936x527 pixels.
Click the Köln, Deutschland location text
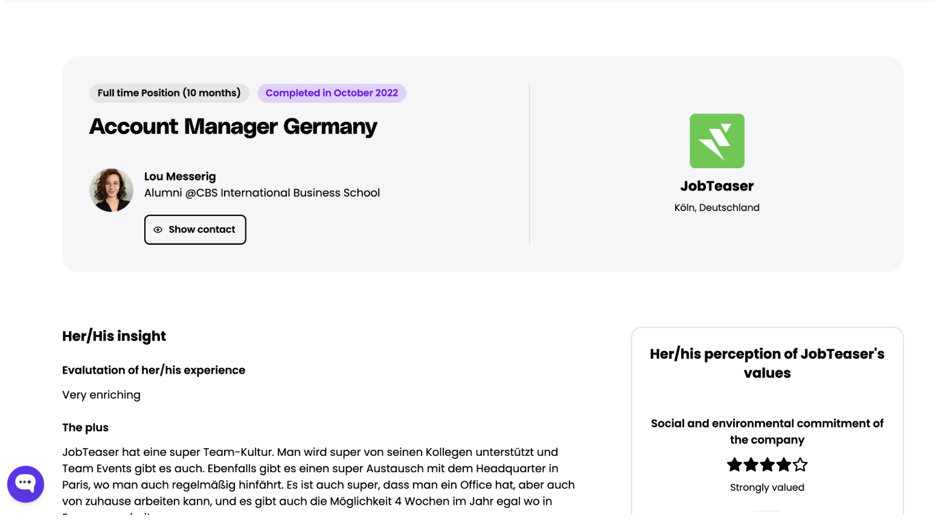click(x=717, y=207)
